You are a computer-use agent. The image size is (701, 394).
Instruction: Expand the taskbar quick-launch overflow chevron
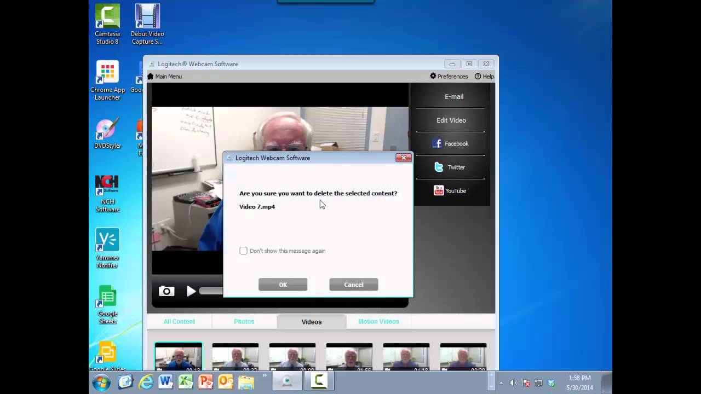(265, 376)
